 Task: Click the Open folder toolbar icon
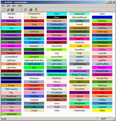(x=8, y=10)
